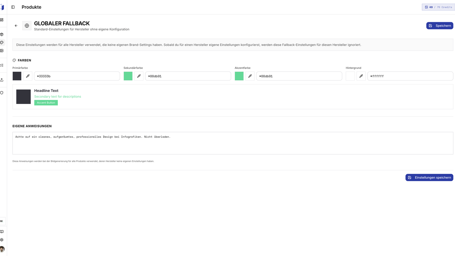
Task: Click the Primärfarbe hex field #33333b
Action: pyautogui.click(x=77, y=76)
